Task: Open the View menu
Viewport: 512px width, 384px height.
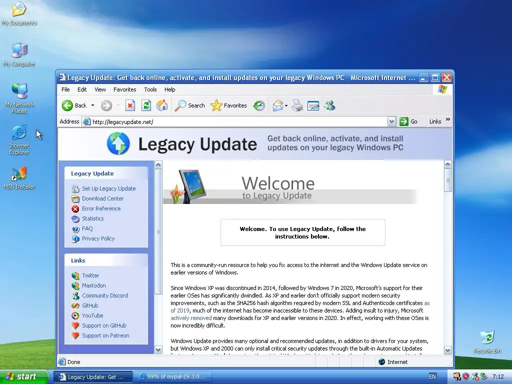Action: pos(100,89)
